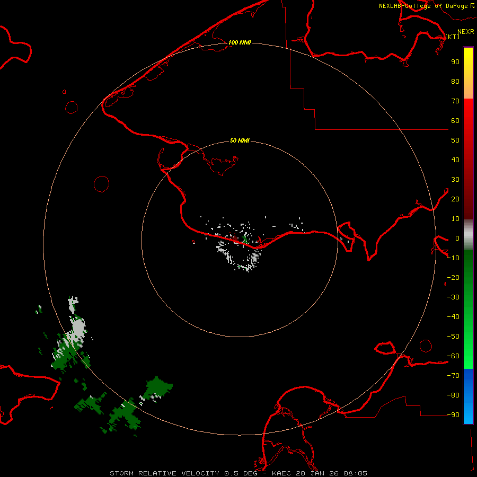Click the 100 NMI range ring label
Image resolution: width=477 pixels, height=477 pixels.
click(x=240, y=42)
